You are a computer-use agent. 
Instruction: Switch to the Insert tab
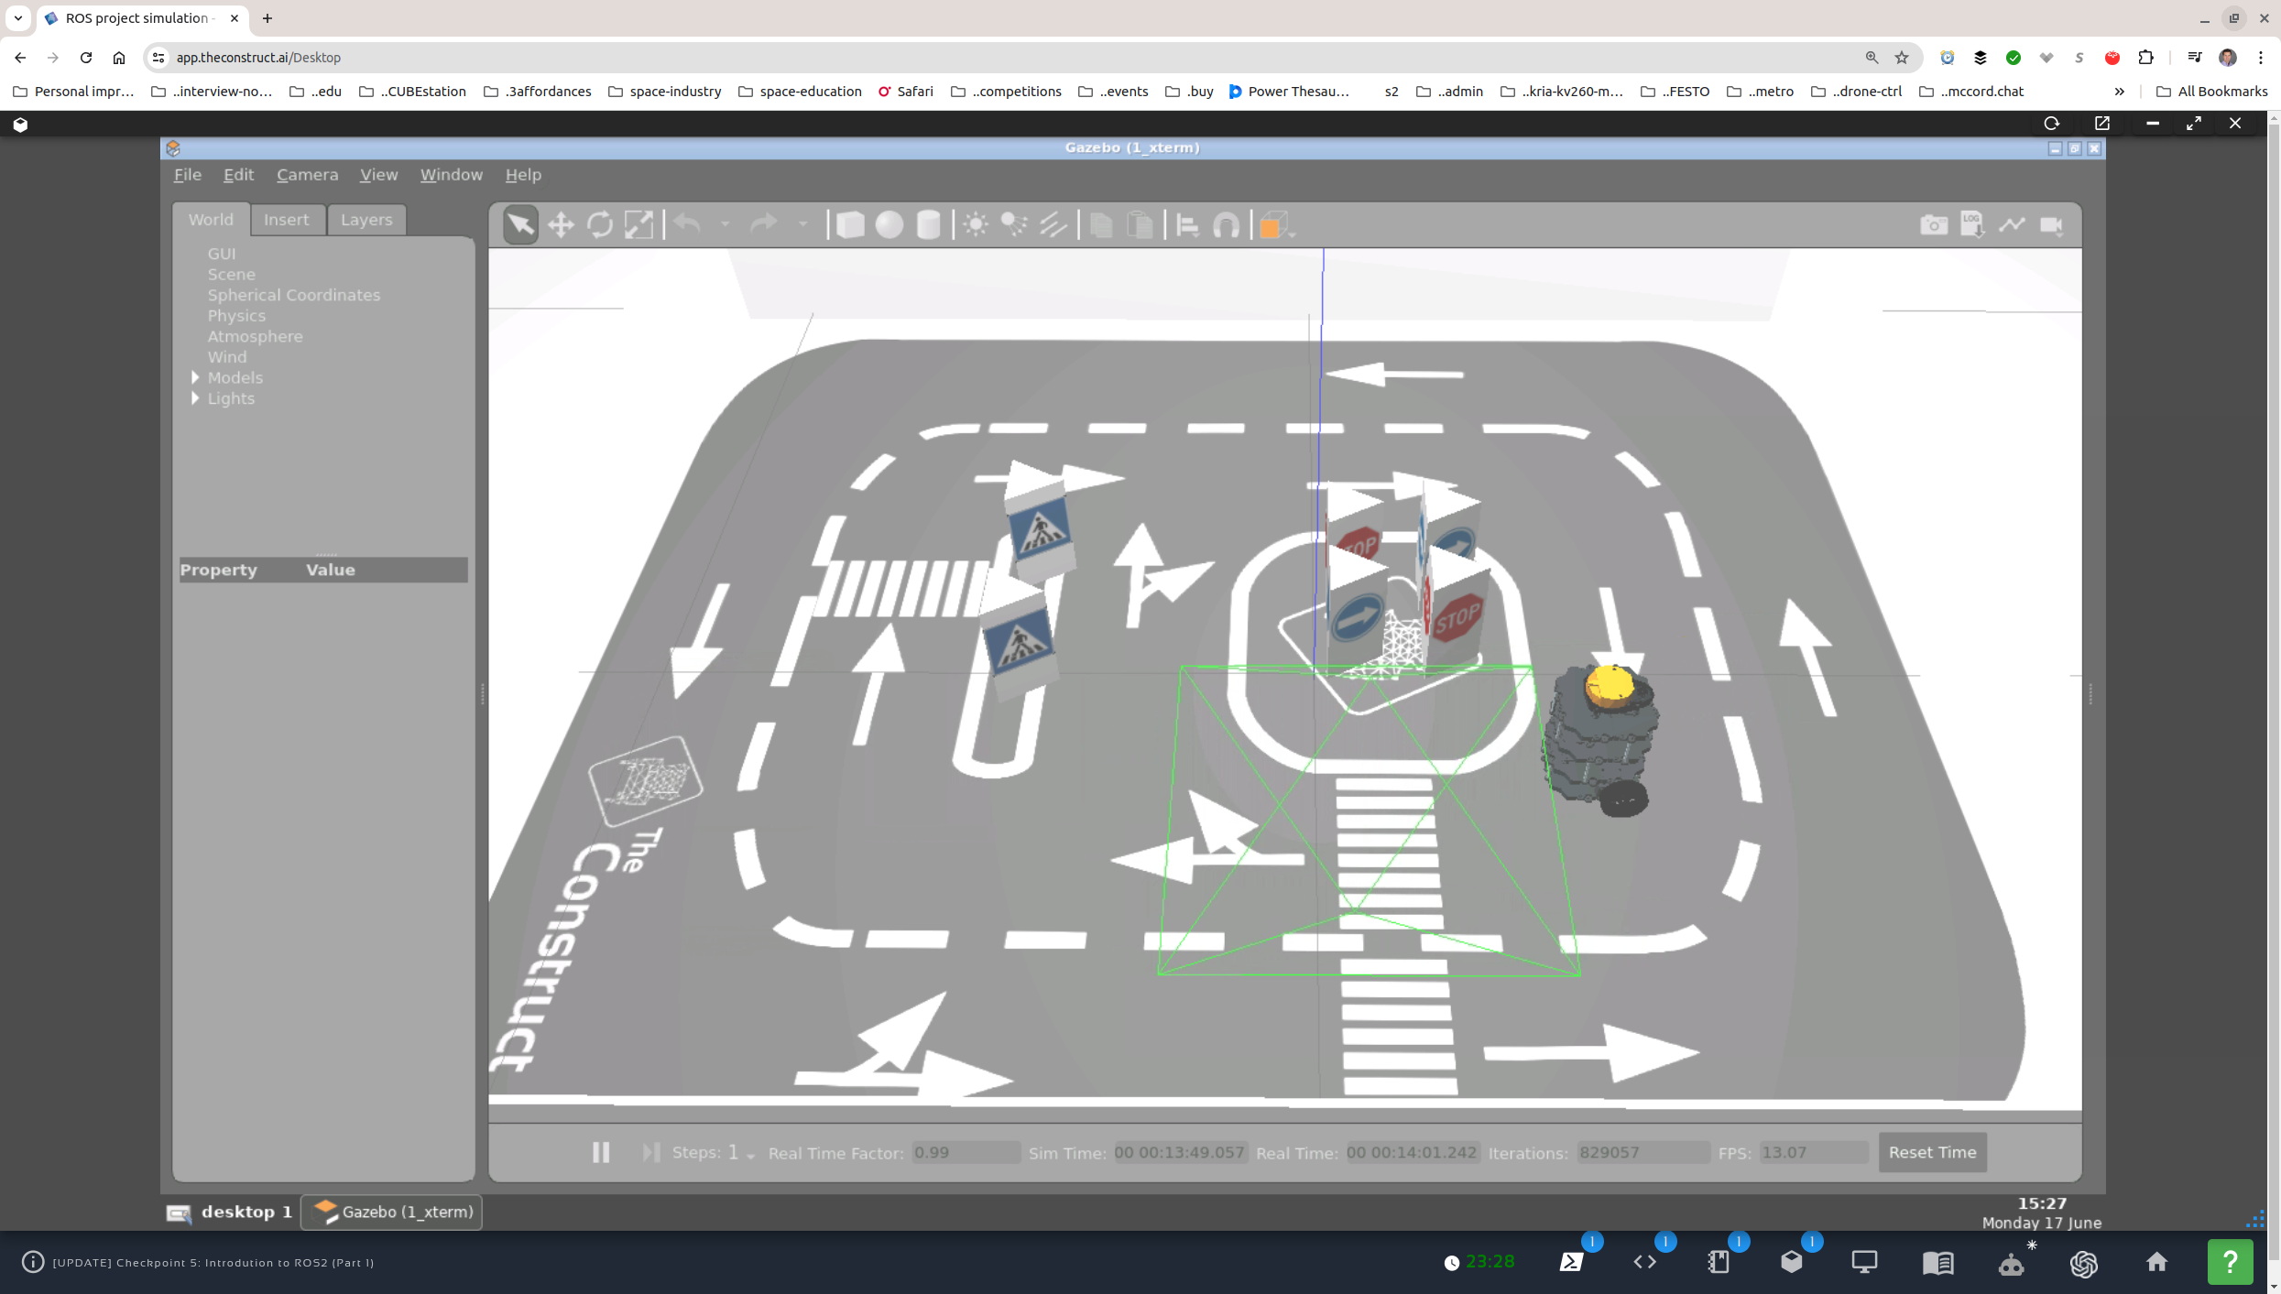286,220
